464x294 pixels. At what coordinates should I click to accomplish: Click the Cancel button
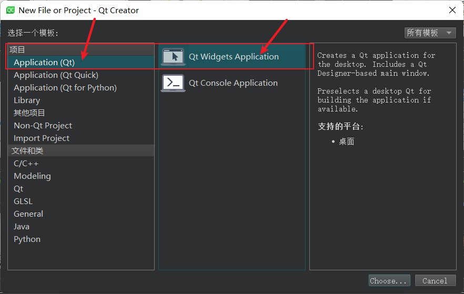435,281
